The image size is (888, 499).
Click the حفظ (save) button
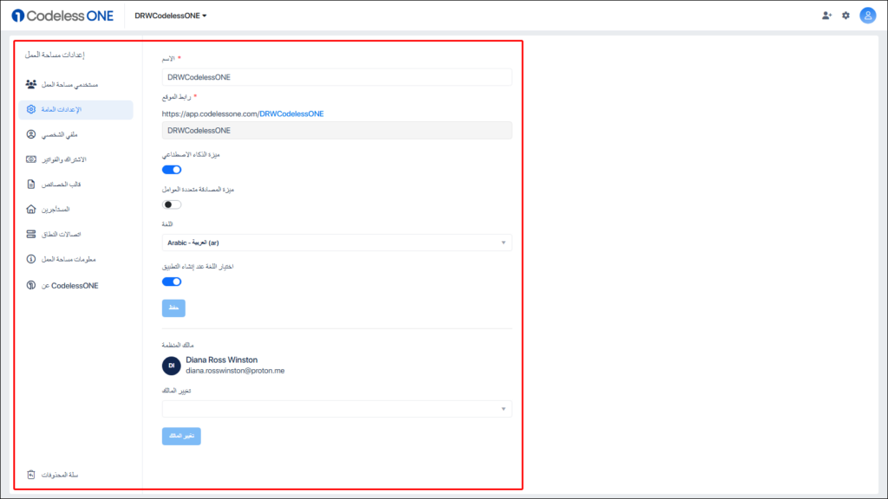pos(173,308)
